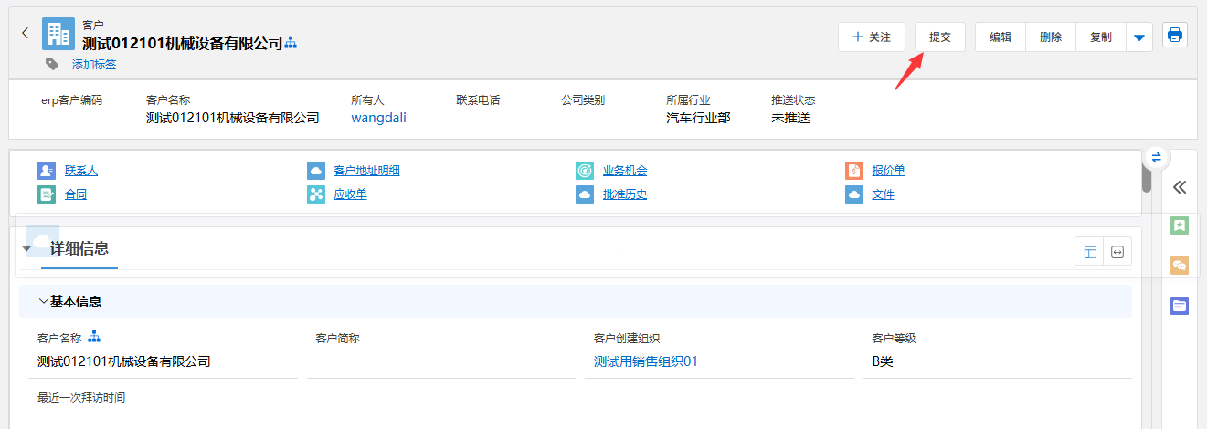Click the round swap arrows icon

[1156, 157]
